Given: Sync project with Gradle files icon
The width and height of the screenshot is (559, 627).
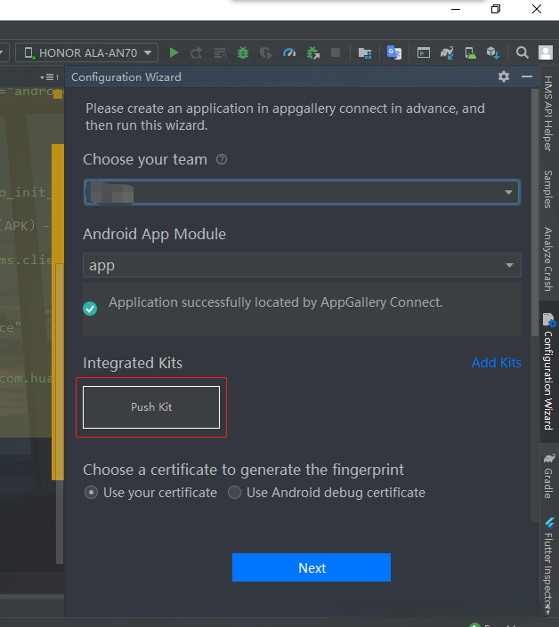Looking at the screenshot, I should point(447,52).
